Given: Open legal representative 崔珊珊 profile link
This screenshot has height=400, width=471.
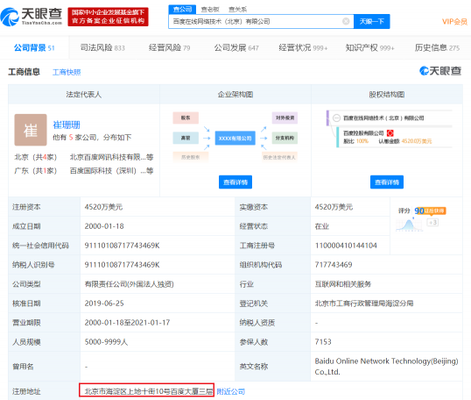Looking at the screenshot, I should 67,125.
